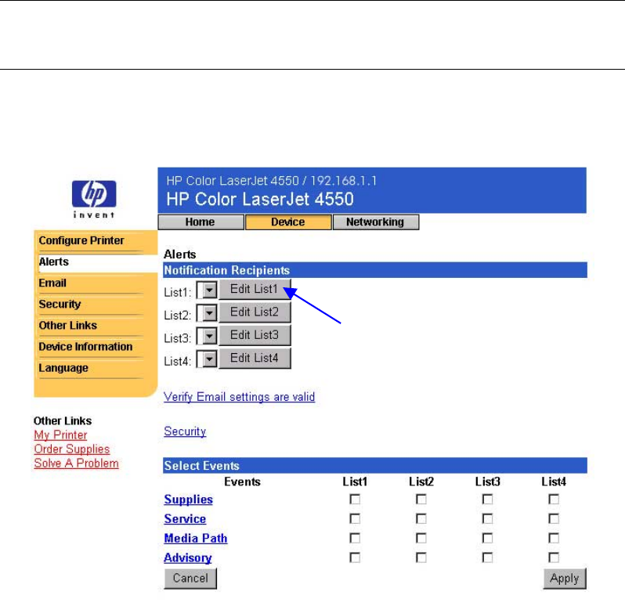The height and width of the screenshot is (606, 625).
Task: Click the Edit List4 button
Action: coord(255,358)
